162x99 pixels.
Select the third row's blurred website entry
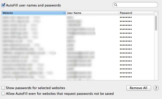point(20,25)
